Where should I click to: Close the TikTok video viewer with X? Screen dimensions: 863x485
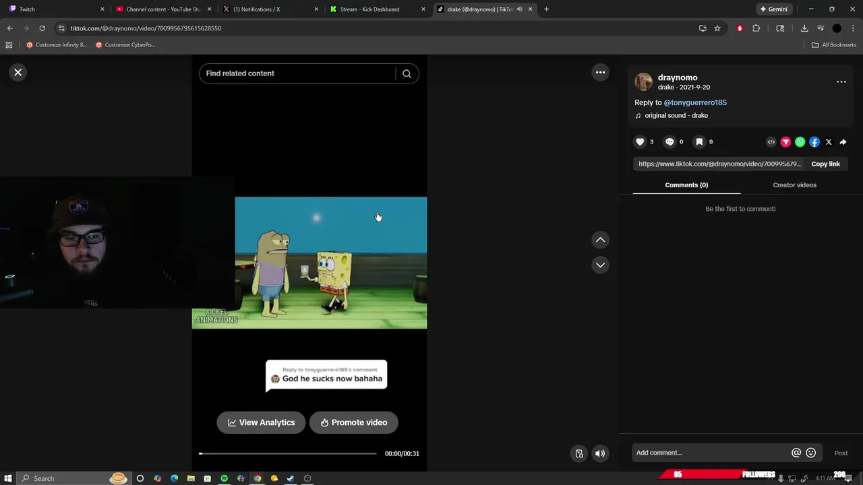(x=18, y=72)
